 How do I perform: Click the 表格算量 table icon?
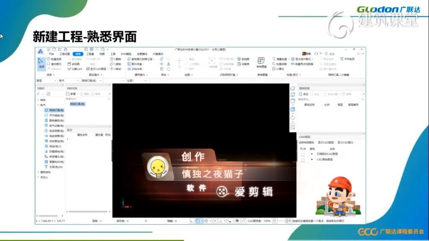click(x=261, y=62)
